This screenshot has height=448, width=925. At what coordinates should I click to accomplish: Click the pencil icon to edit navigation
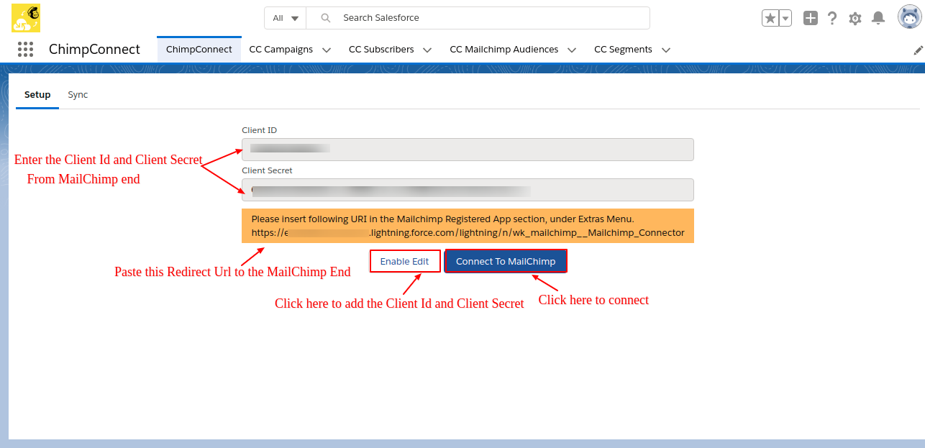pos(918,50)
